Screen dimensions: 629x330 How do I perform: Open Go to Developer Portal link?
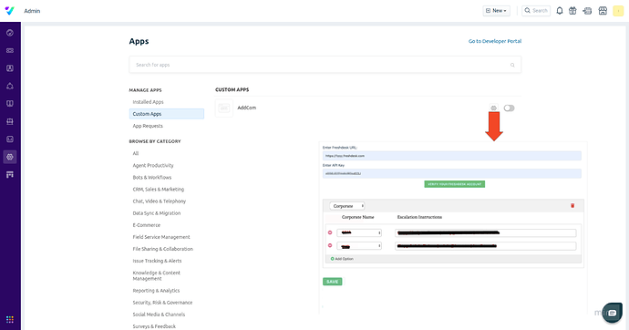pyautogui.click(x=495, y=41)
